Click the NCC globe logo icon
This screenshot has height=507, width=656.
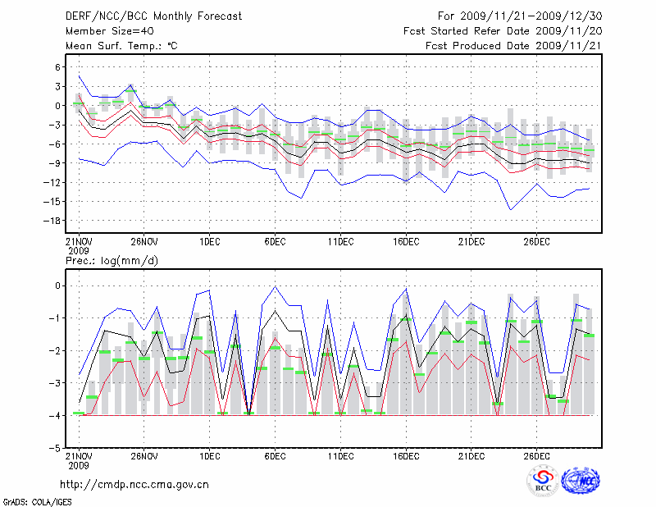(580, 481)
